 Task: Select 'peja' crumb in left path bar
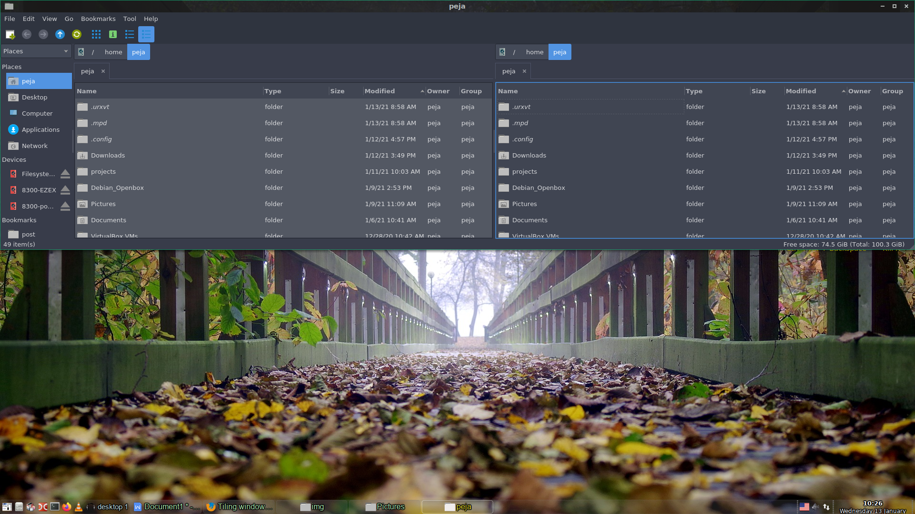tap(139, 52)
